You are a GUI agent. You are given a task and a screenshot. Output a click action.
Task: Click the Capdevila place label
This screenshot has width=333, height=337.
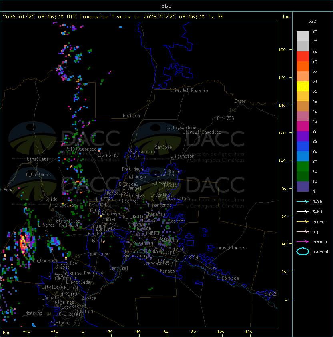pos(107,156)
